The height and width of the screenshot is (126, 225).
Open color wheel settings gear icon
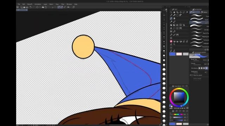187,108
